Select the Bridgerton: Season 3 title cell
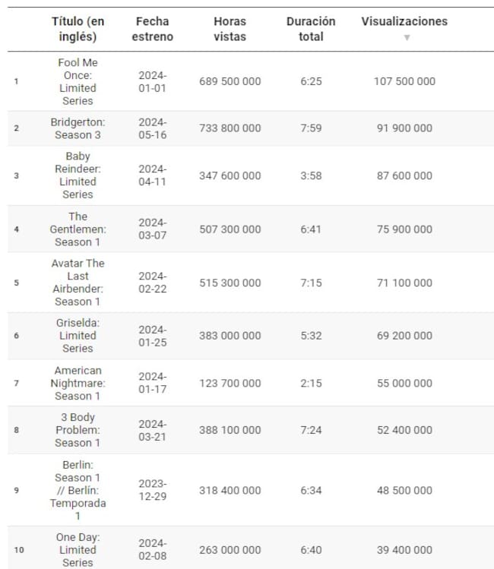Screen dimensions: 494x569 click(78, 128)
